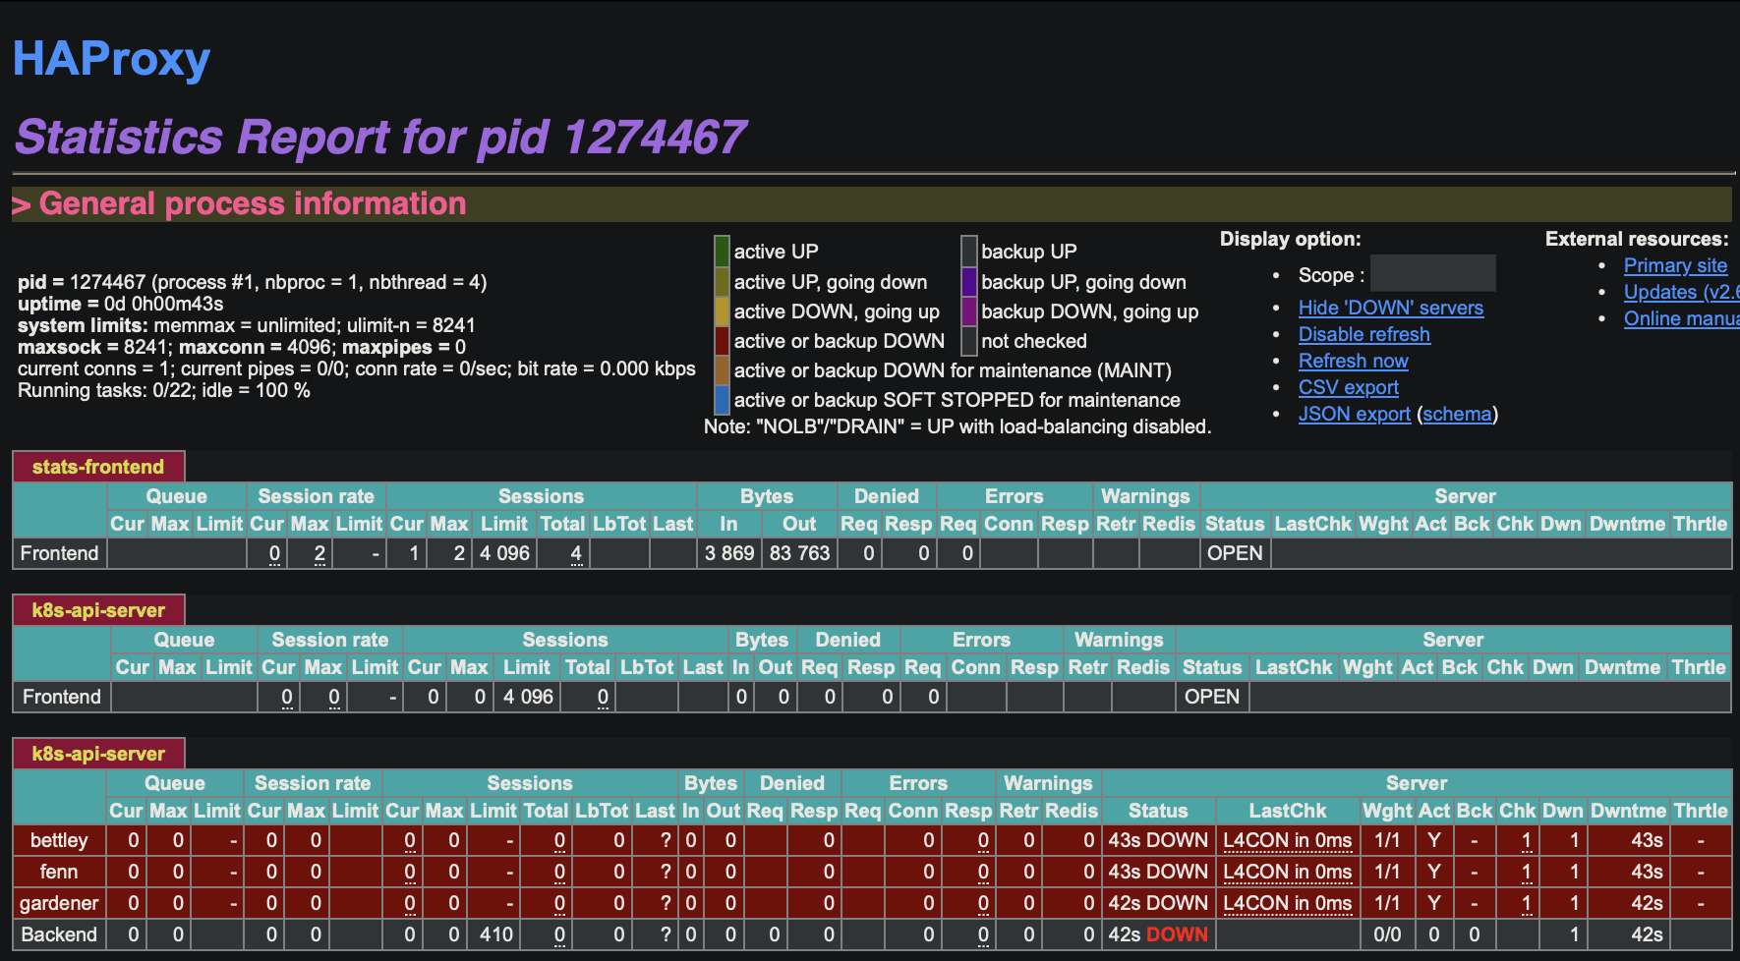This screenshot has height=961, width=1740.
Task: Click OPEN status in k8s-api-server frontend table
Action: coord(1212,697)
